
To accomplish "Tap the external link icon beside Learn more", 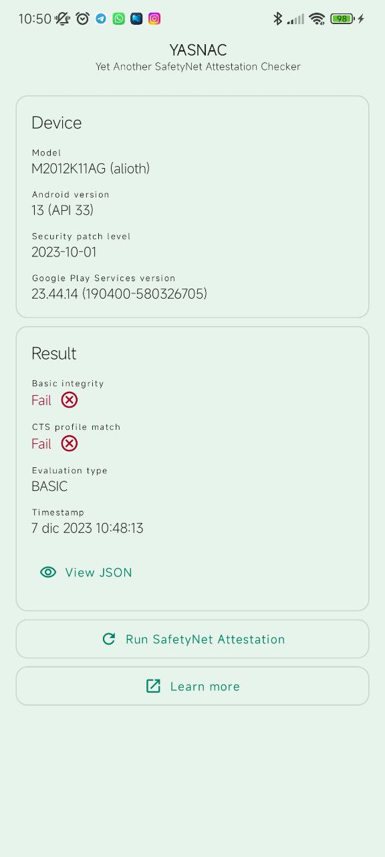I will click(x=153, y=686).
